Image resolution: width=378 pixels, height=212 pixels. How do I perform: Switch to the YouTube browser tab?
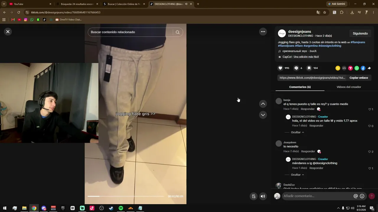coord(30,4)
